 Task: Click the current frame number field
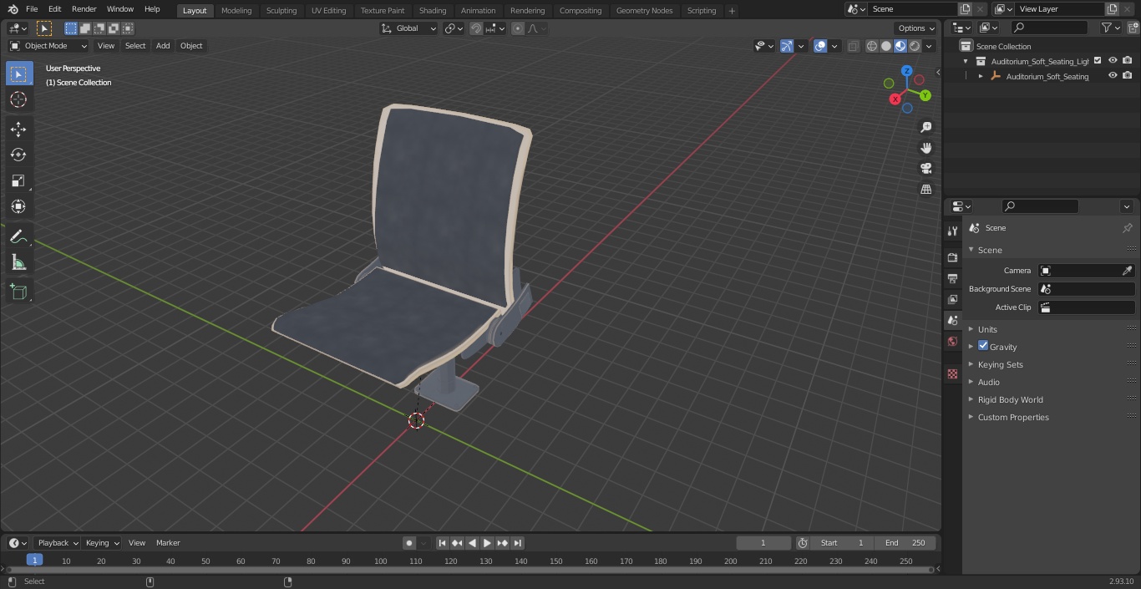763,543
